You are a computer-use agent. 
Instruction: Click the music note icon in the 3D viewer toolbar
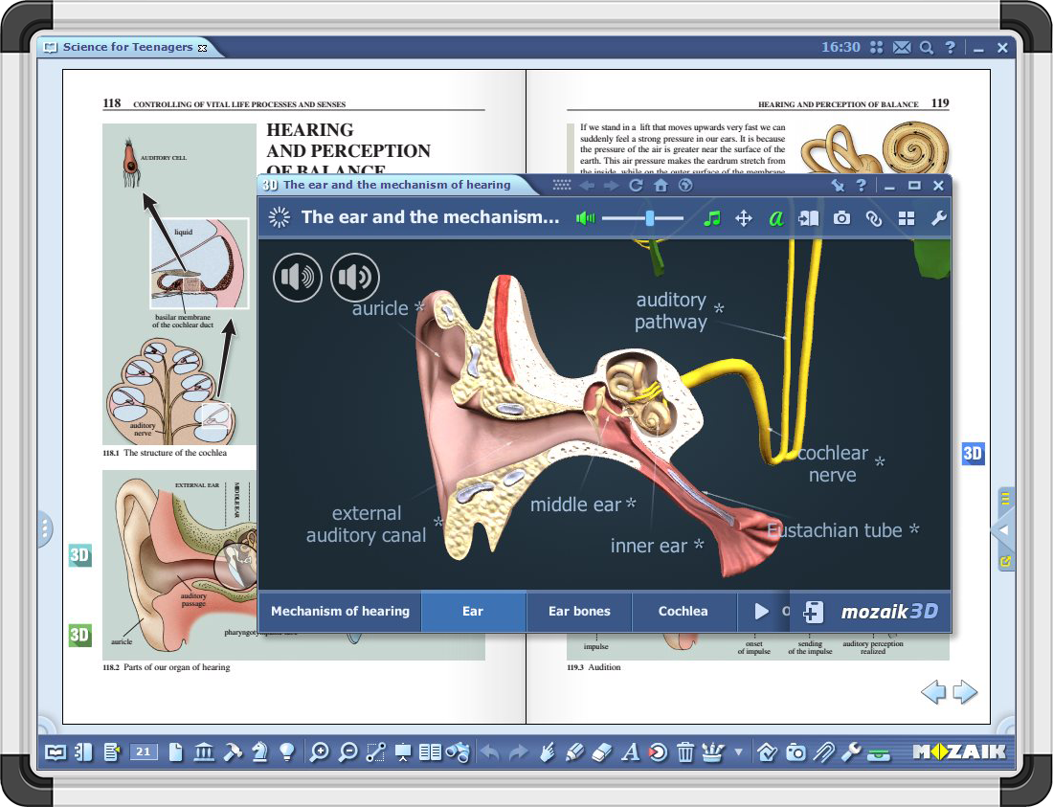pos(713,218)
